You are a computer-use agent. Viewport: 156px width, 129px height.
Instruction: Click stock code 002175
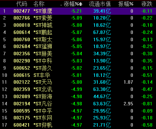pyautogui.click(x=22, y=118)
